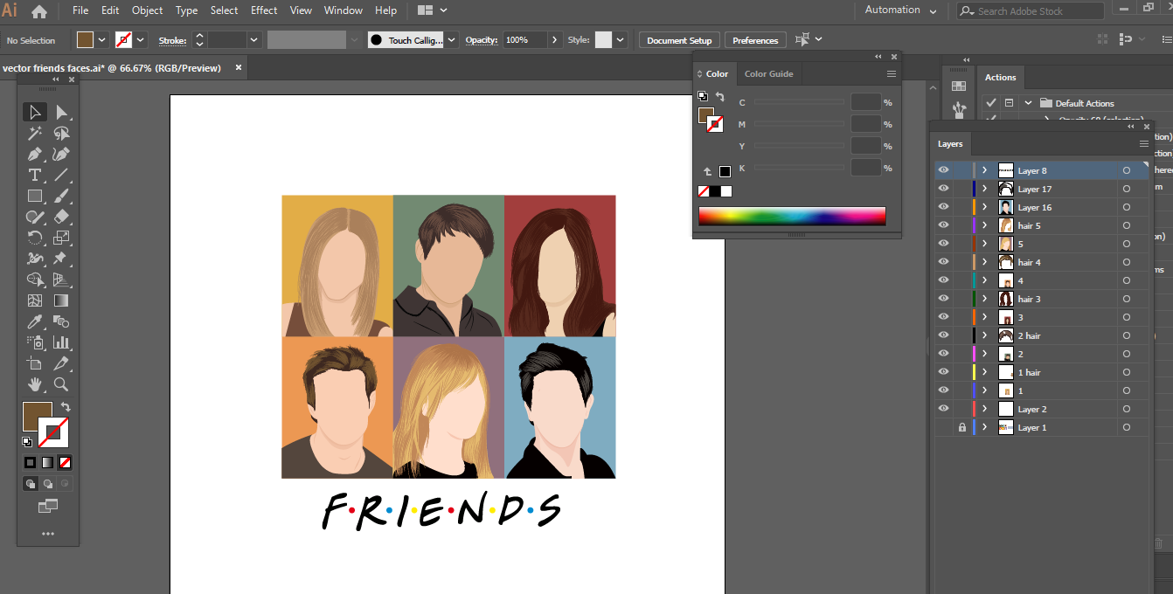Screen dimensions: 1173x594
Task: Select the Paintbrush tool
Action: pos(61,196)
